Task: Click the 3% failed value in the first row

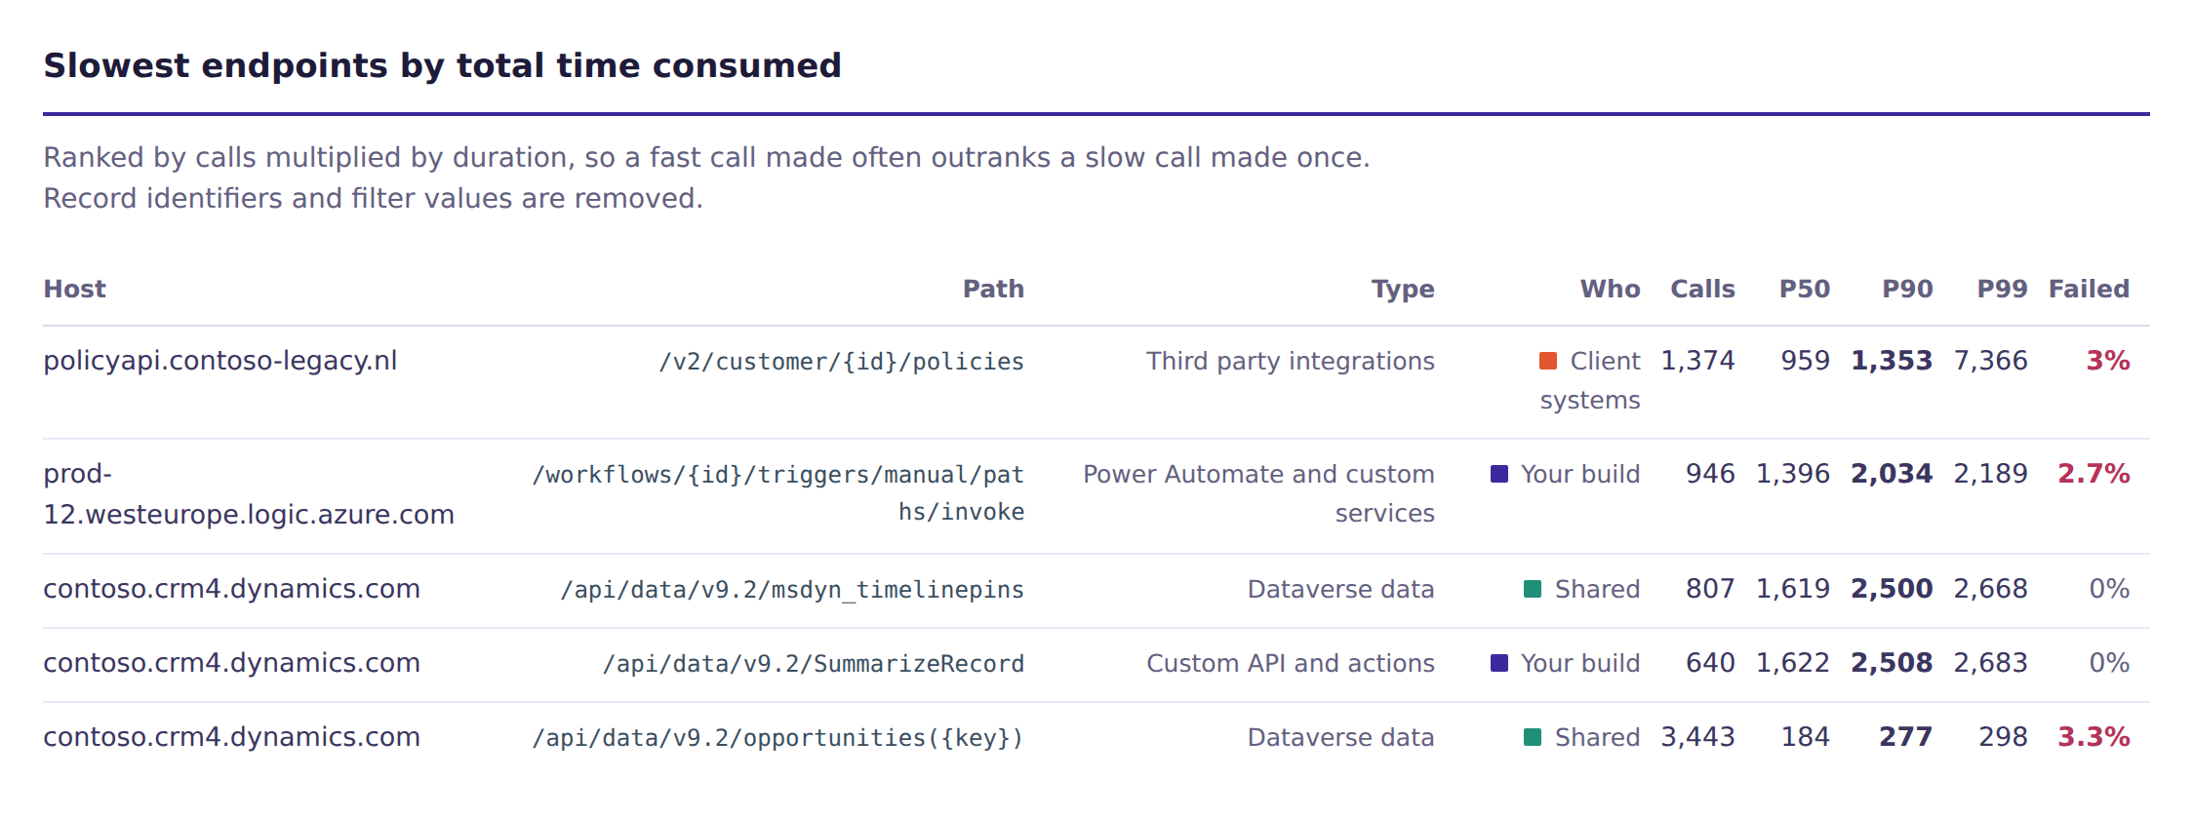Action: click(2108, 361)
